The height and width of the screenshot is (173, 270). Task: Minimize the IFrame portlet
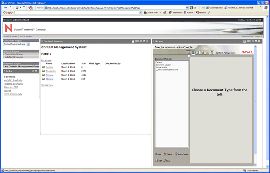click(253, 41)
